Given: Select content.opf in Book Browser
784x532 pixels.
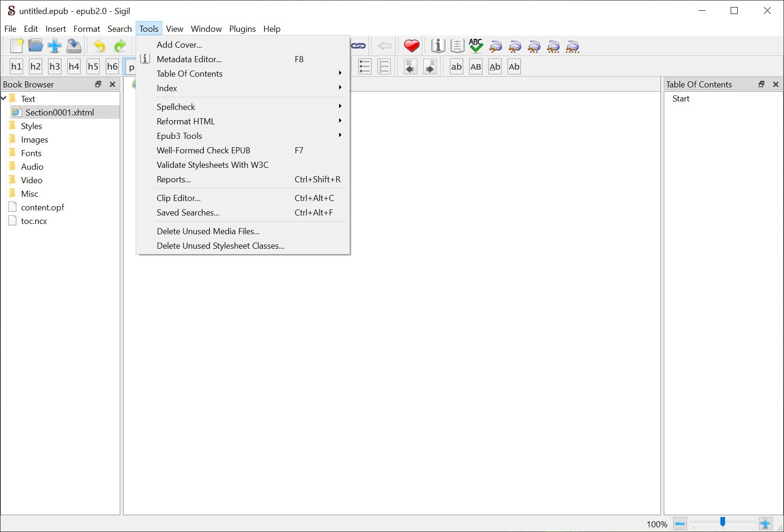Looking at the screenshot, I should pyautogui.click(x=42, y=207).
